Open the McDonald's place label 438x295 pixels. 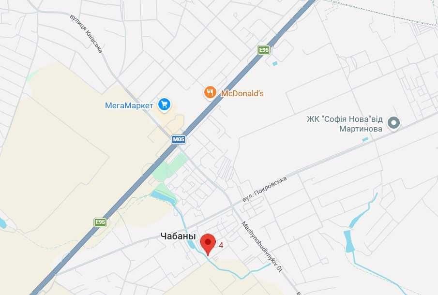(x=242, y=93)
